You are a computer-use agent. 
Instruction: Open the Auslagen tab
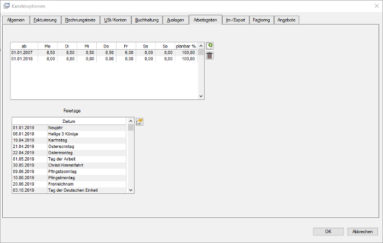[176, 20]
